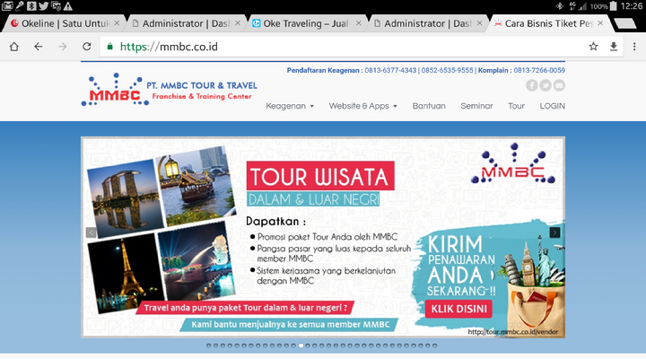646x359 pixels.
Task: Close the Cara Bisnis Tiket tab
Action: tap(600, 23)
